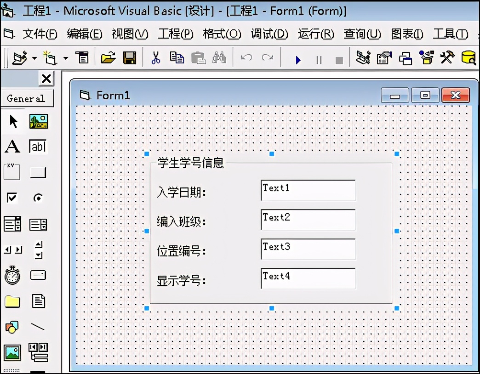Screen dimensions: 480x374
Task: Click the Add Form toolbar icon
Action: click(50, 57)
